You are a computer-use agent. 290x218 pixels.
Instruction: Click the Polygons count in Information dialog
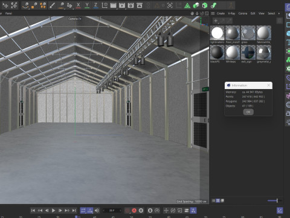(x=253, y=101)
